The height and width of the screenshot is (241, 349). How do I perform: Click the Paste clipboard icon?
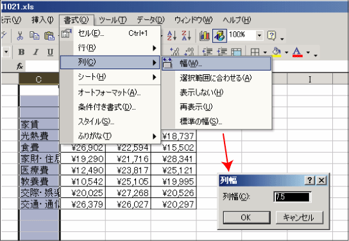pos(49,36)
